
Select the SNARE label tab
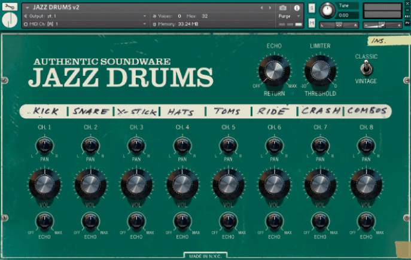[x=90, y=111]
